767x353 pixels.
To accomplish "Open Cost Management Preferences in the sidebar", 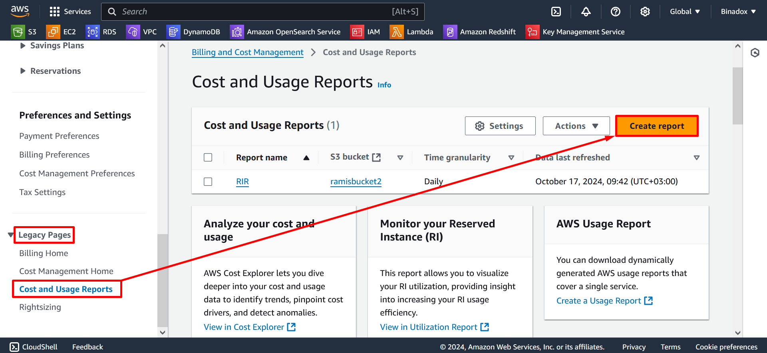I will pos(77,174).
